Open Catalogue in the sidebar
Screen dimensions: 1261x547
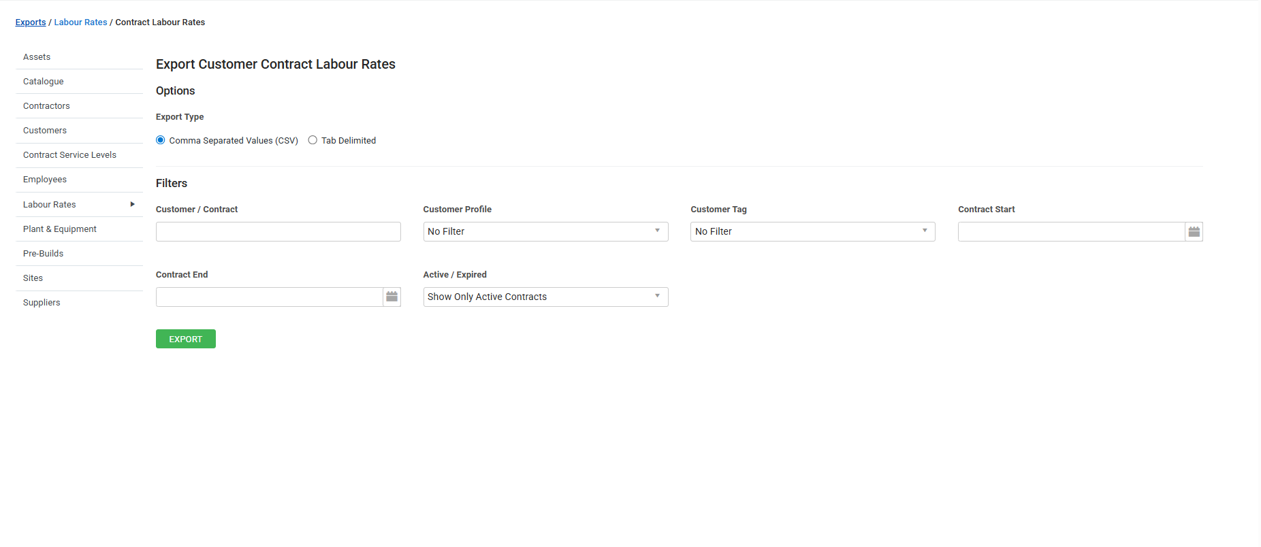click(44, 82)
